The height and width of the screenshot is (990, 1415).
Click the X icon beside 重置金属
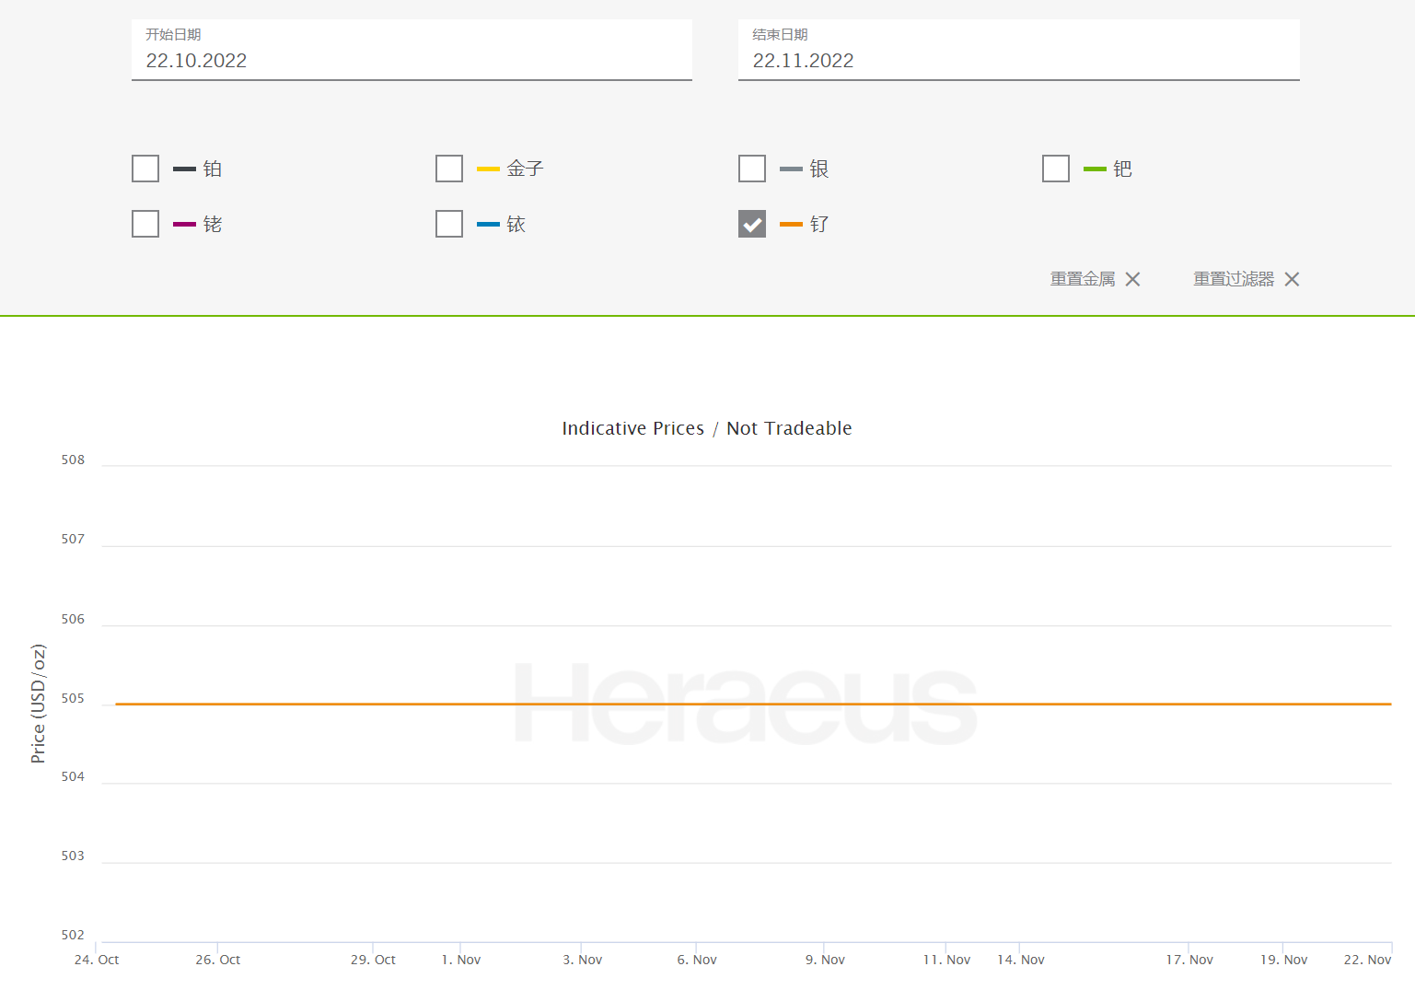tap(1132, 279)
